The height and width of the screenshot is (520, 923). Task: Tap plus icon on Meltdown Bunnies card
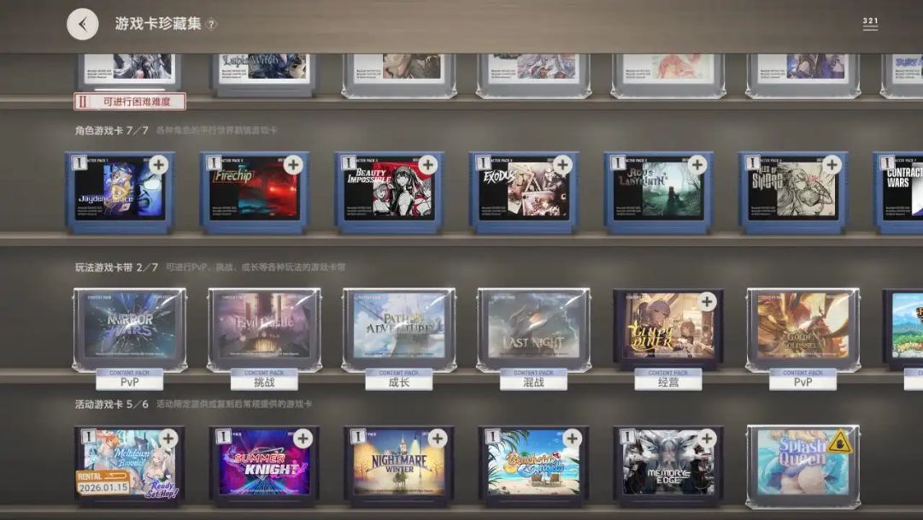[x=168, y=438]
